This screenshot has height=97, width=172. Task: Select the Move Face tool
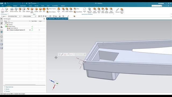pos(63,10)
